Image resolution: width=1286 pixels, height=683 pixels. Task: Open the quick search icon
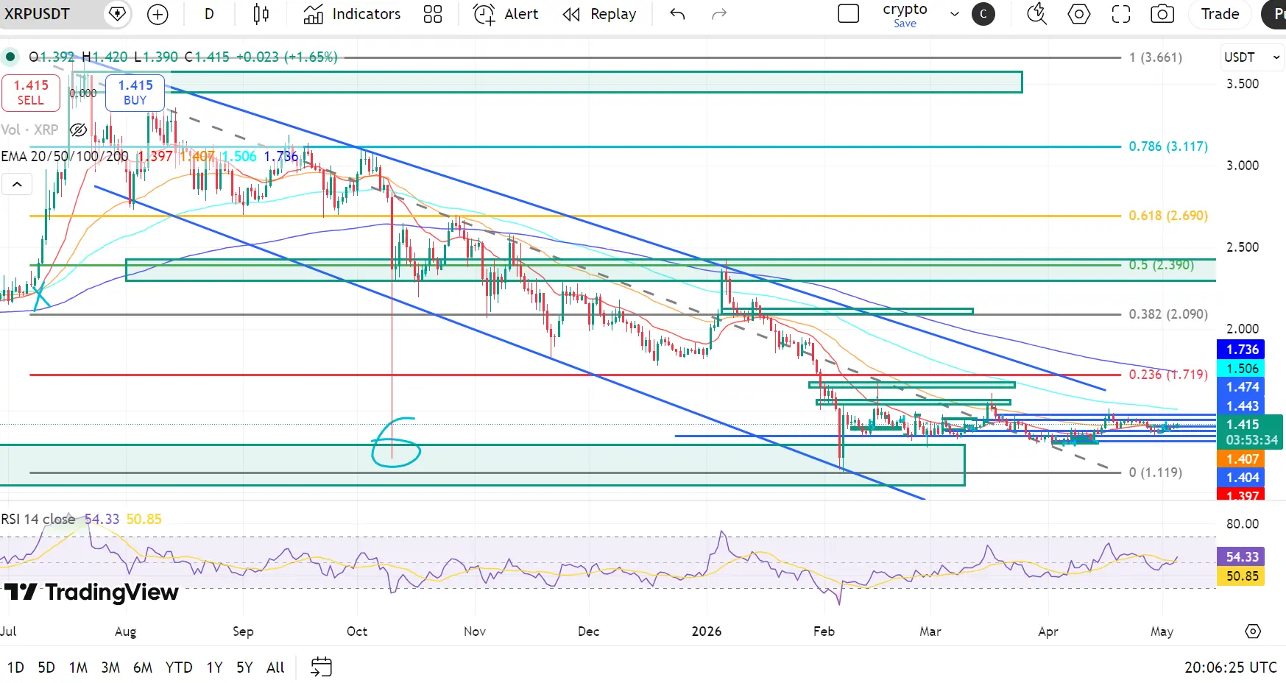click(1036, 14)
